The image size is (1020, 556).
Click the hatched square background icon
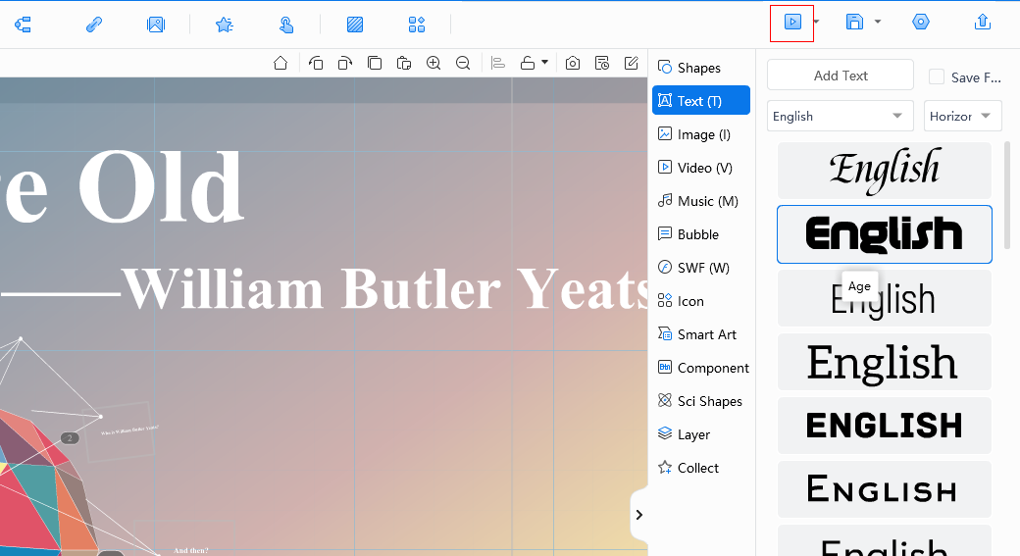[x=355, y=25]
